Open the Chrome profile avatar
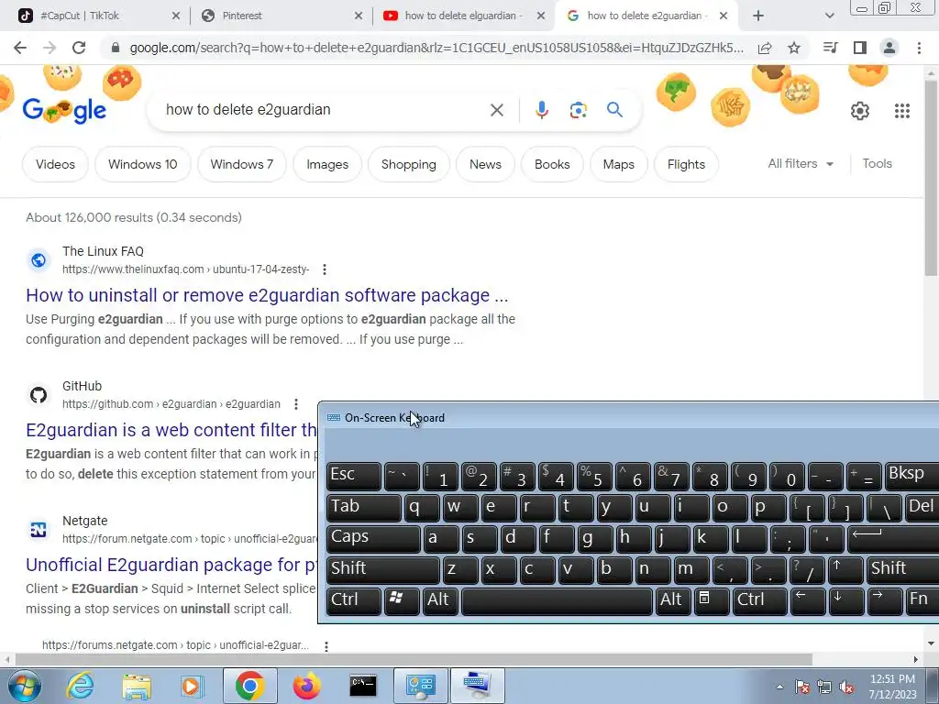The width and height of the screenshot is (939, 704). coord(889,48)
